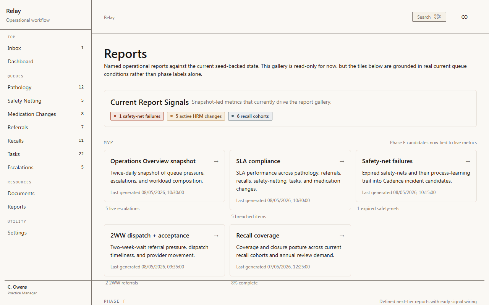
Task: Click the Relay breadcrumb in header
Action: pos(109,18)
